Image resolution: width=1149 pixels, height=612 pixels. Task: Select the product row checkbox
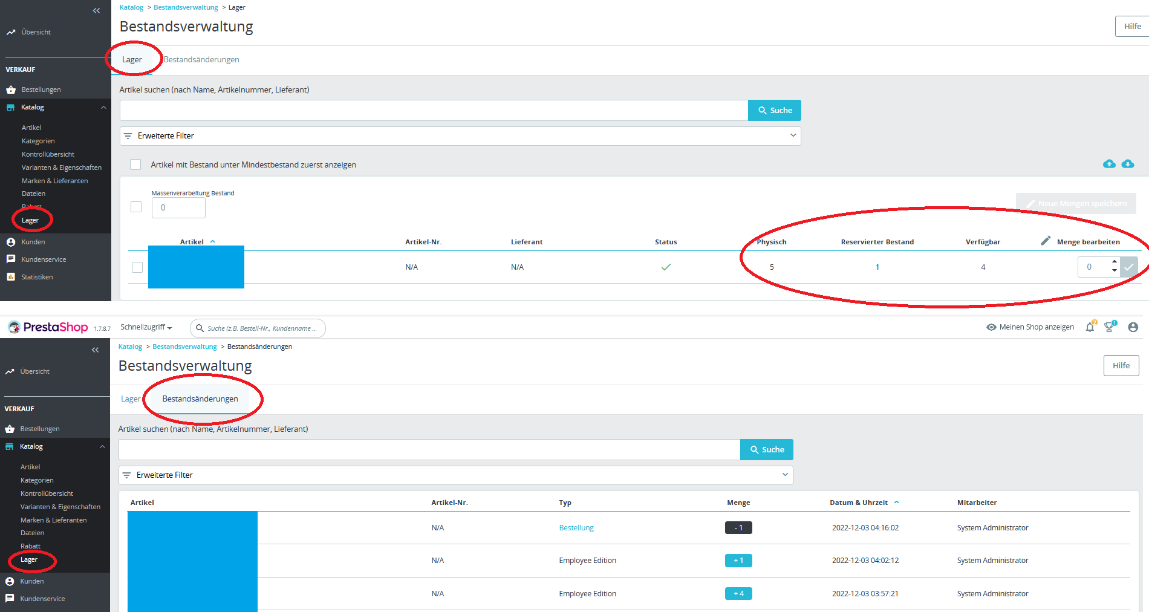tap(137, 267)
